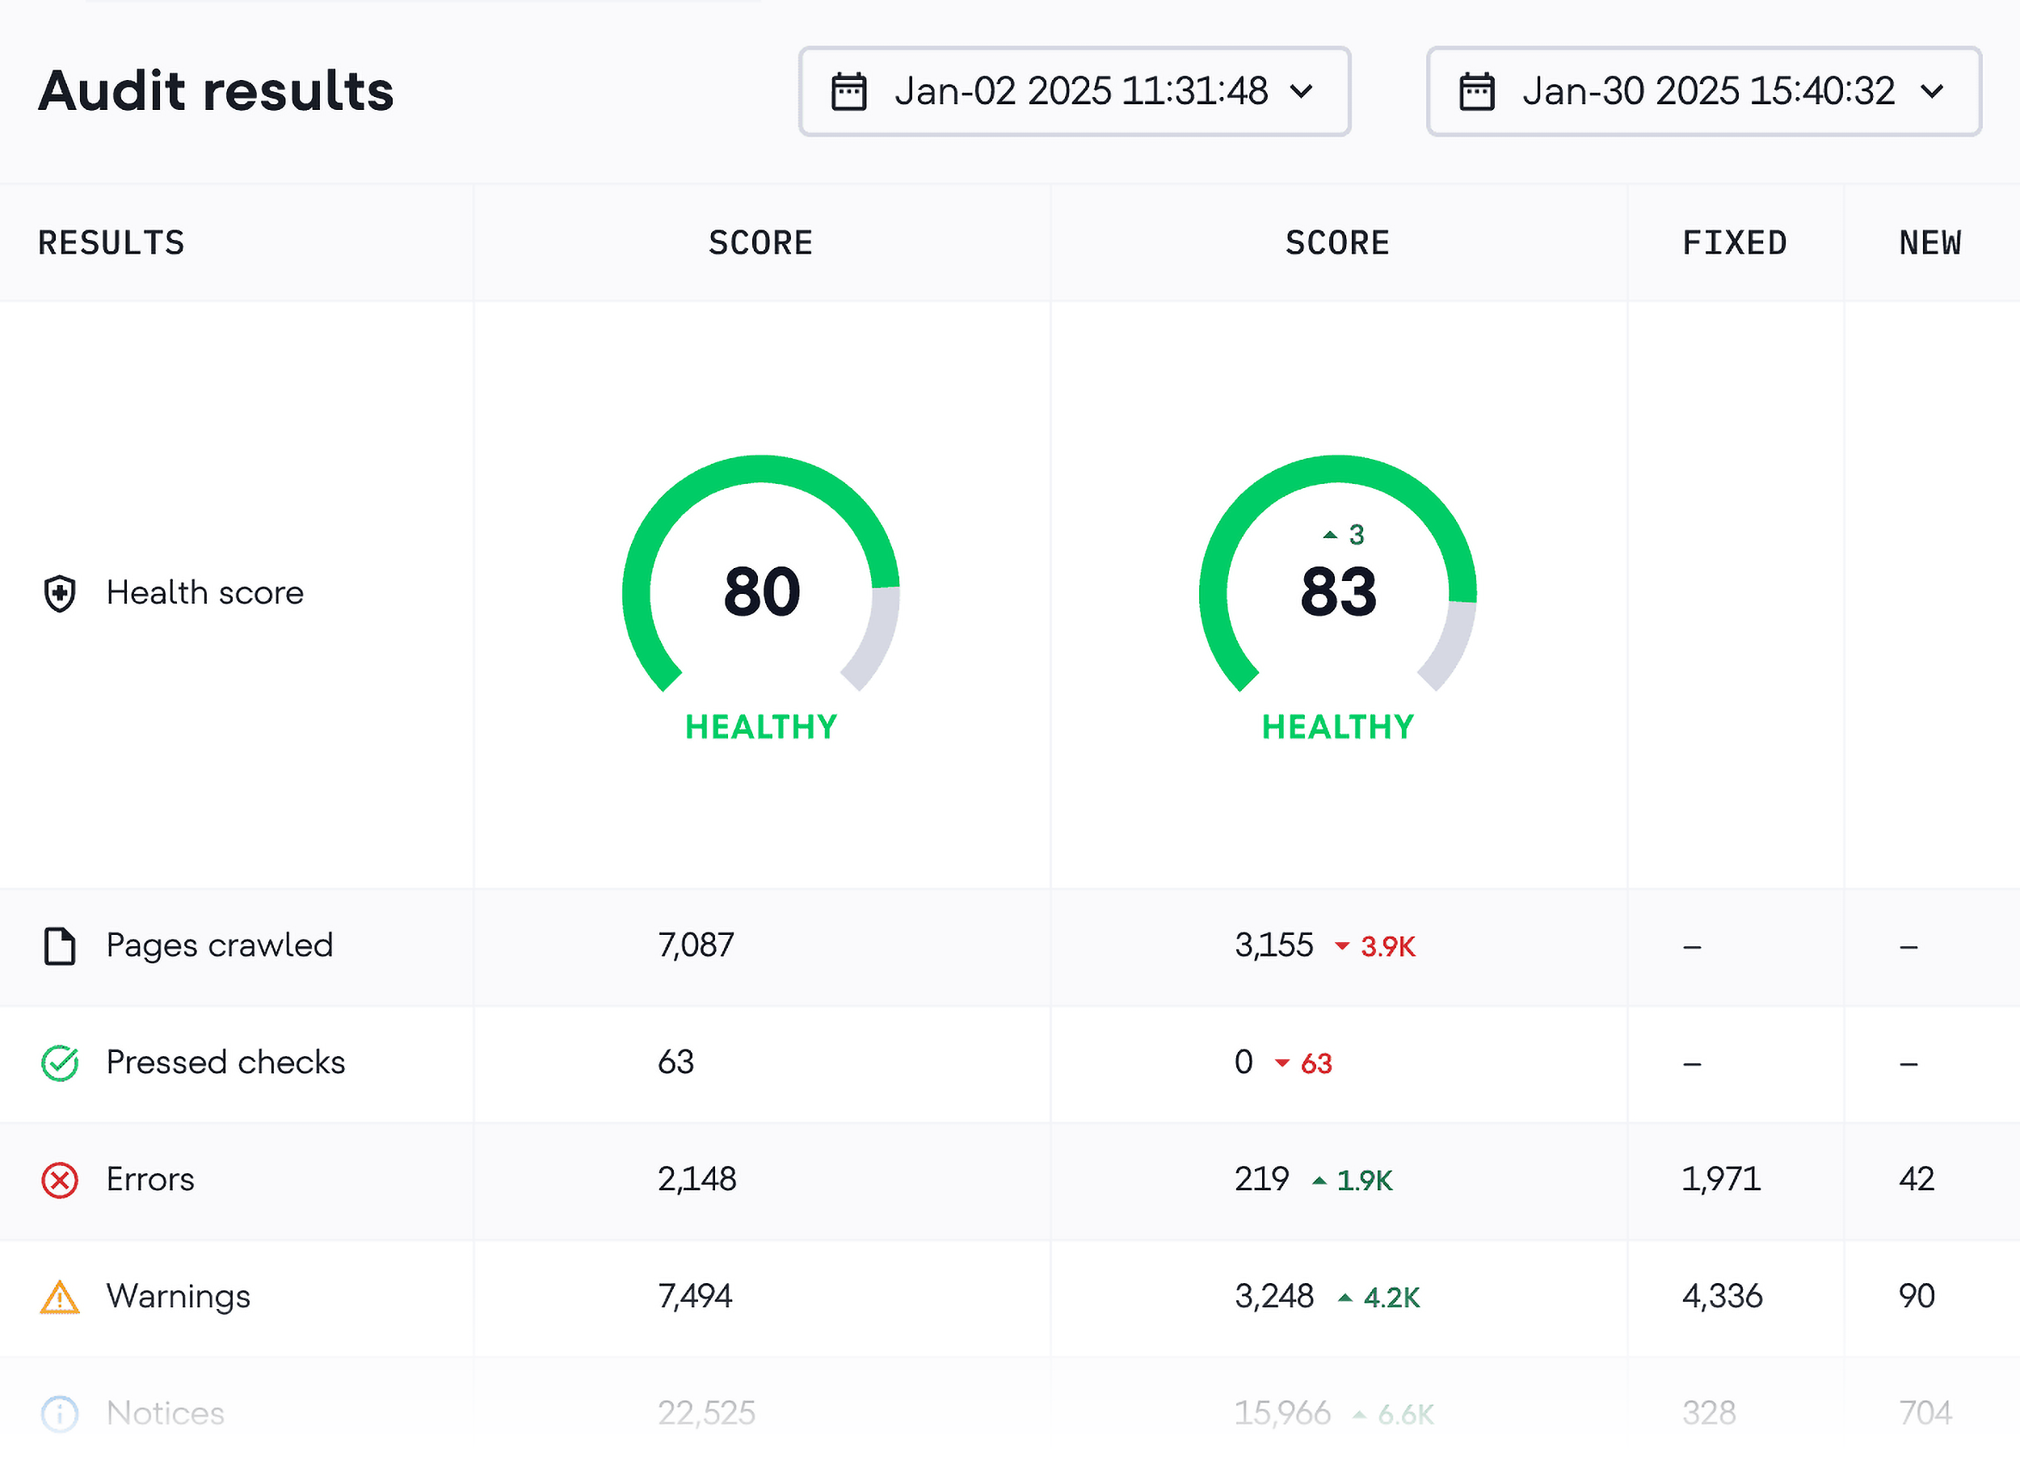Select the Pressed checks row label
2020x1473 pixels.
click(x=225, y=1063)
